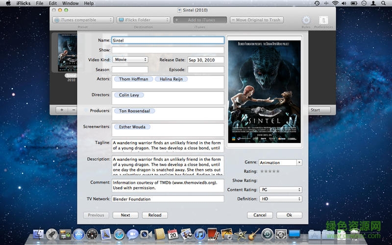
Task: Open the File menu
Action: 40,3
